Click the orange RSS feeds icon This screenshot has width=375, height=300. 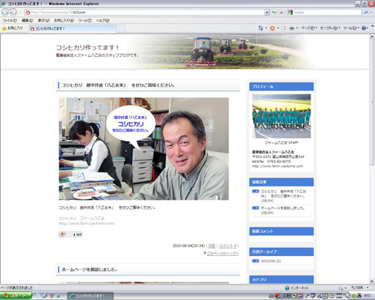[272, 28]
